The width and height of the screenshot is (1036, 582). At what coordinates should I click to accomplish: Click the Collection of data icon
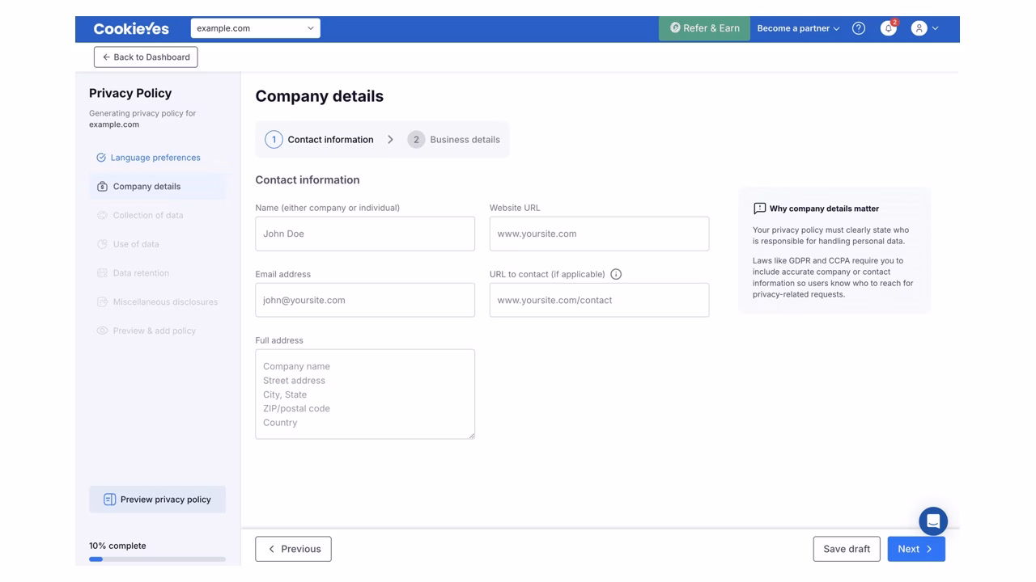[102, 216]
